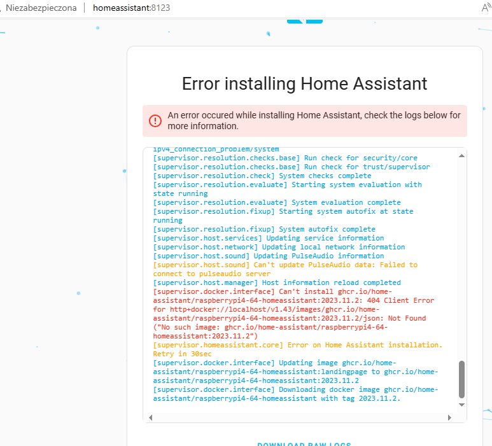Click the orange 'Error on Home Assistant installation' line
This screenshot has height=446, width=492.
(298, 345)
